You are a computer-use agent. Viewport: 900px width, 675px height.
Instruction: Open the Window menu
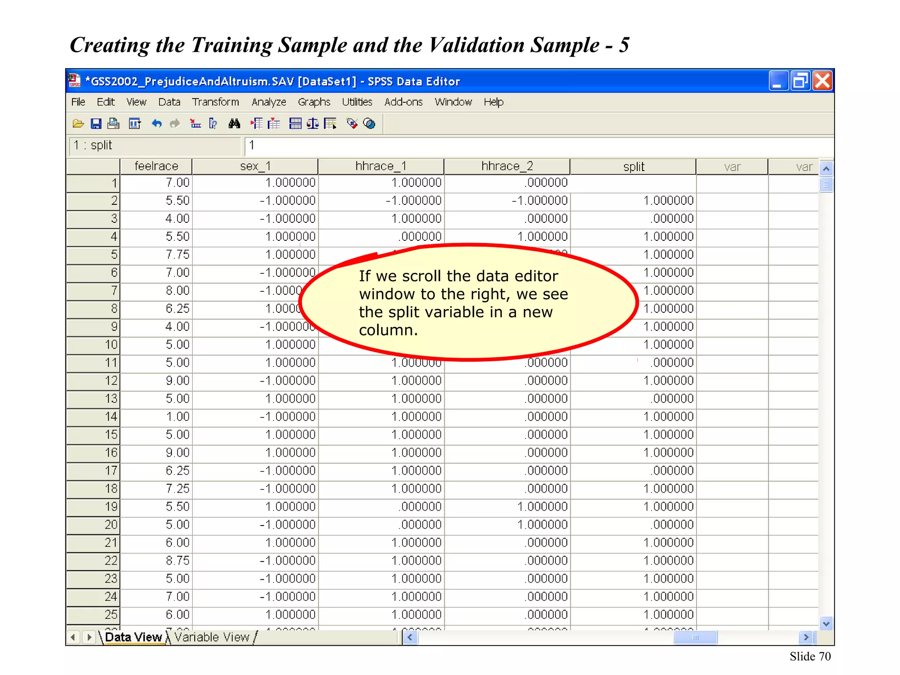453,102
